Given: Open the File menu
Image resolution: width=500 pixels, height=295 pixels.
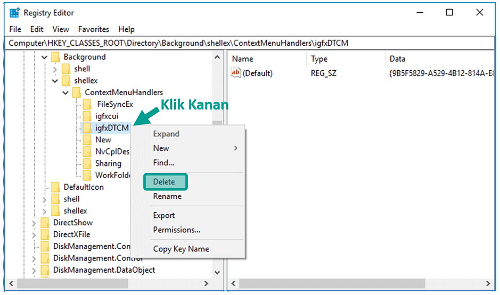Looking at the screenshot, I should point(15,29).
